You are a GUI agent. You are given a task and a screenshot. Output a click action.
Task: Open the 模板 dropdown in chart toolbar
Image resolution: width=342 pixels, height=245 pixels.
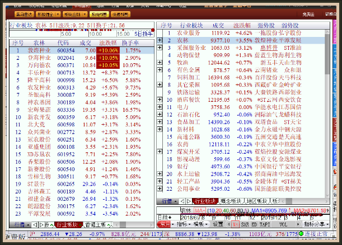(200, 224)
